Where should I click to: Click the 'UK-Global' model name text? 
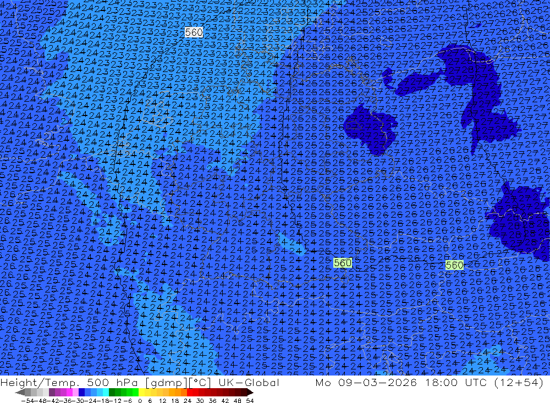click(249, 383)
